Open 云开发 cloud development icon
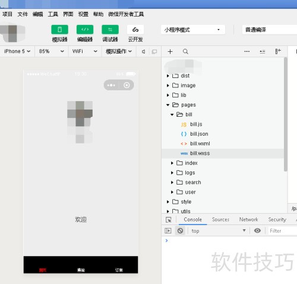Screen dimensions: 297x284 point(135,30)
